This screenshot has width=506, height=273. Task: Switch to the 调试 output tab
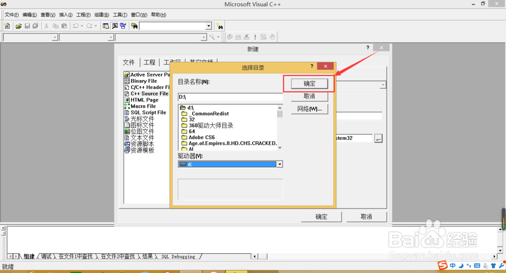46,256
